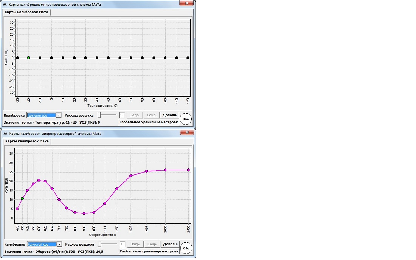Click the 0% circular indicator in top window
Image resolution: width=416 pixels, height=260 pixels.
186,119
